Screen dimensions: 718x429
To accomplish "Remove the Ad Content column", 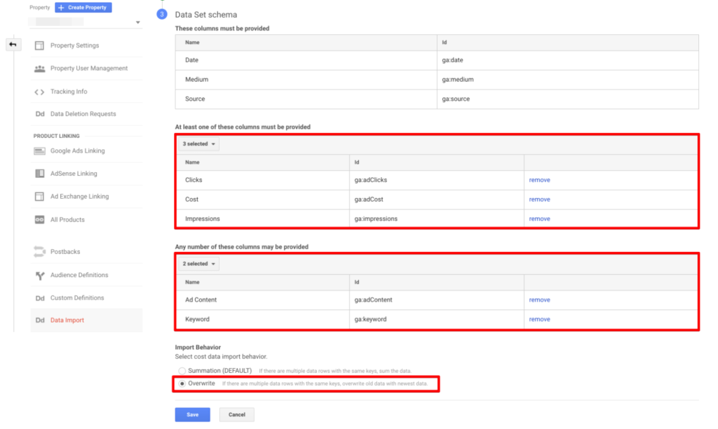I will coord(539,300).
